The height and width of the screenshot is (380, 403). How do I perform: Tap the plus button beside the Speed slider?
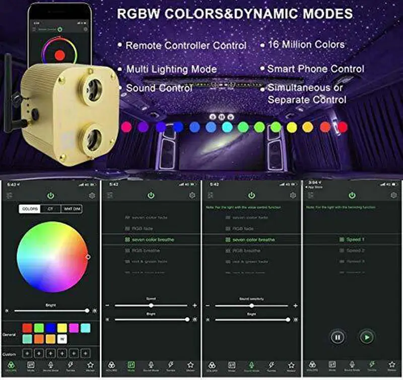click(194, 306)
